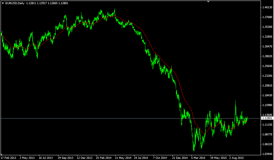Click the 1.25640 price scale label
Image resolution: width=274 pixels, height=160 pixels.
click(x=267, y=66)
